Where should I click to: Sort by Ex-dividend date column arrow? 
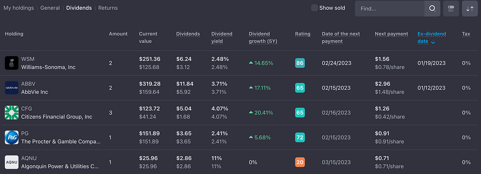[x=433, y=42]
